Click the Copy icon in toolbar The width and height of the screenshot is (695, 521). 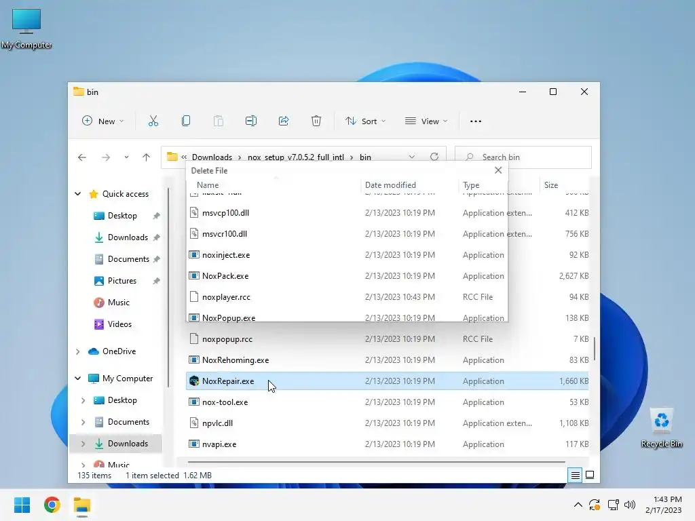click(x=186, y=121)
